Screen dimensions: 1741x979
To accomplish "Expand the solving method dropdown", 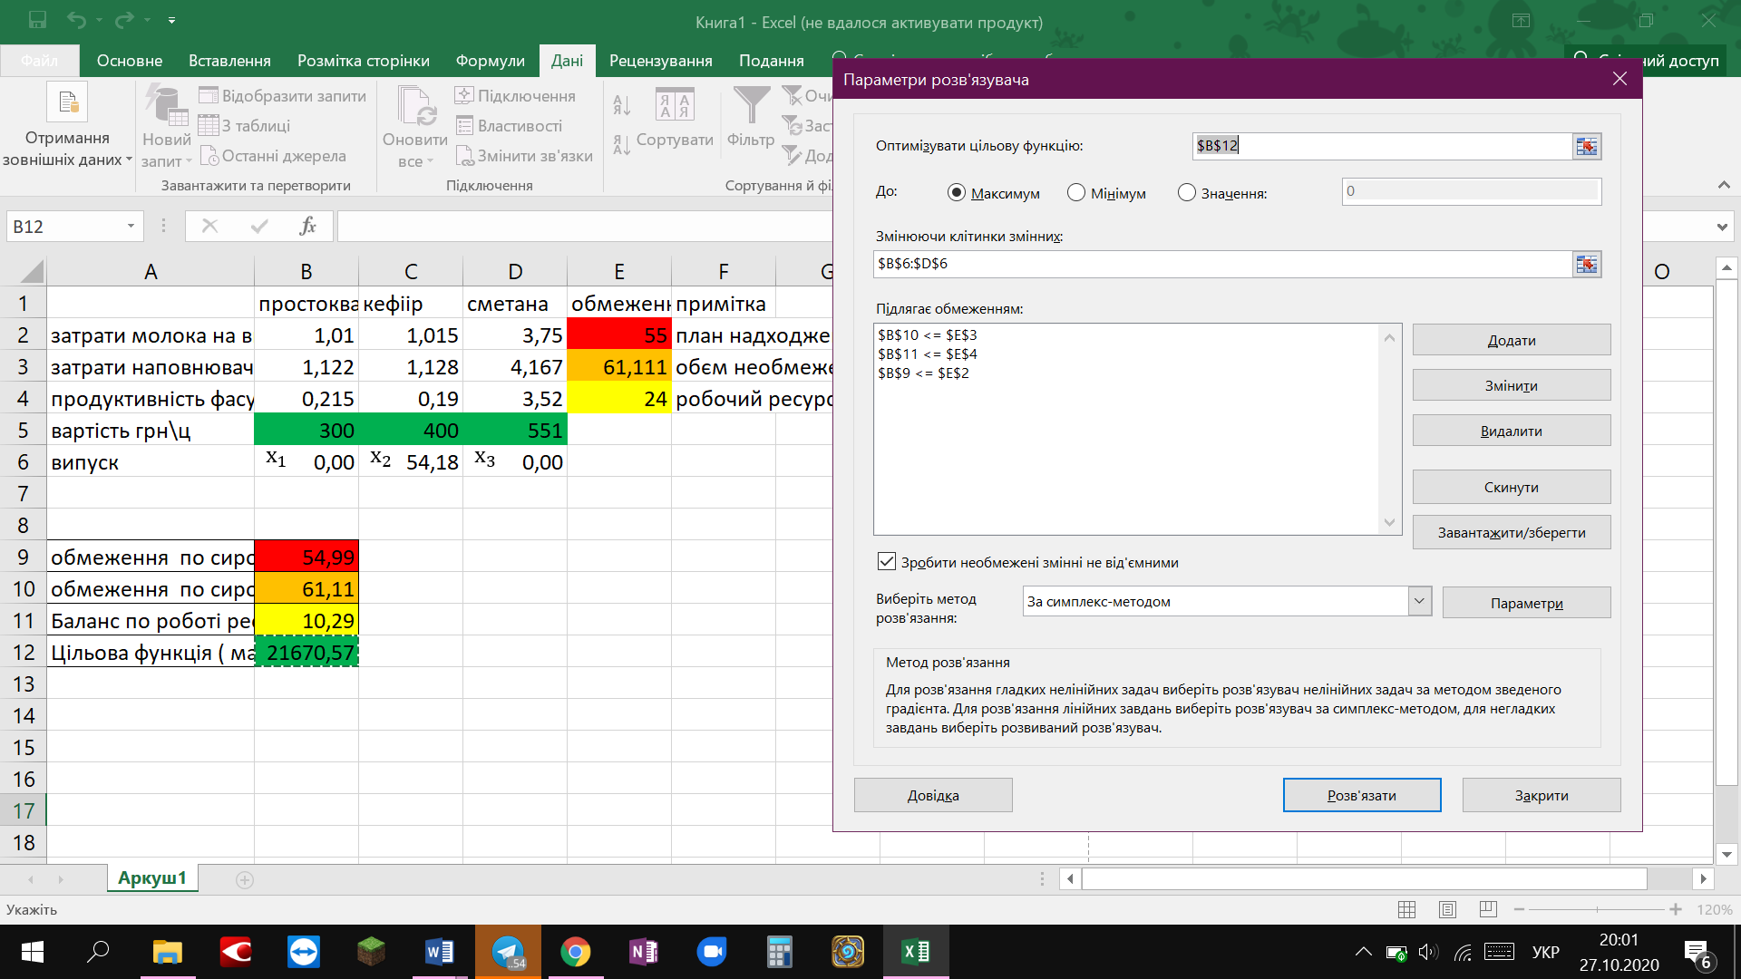I will click(1419, 601).
